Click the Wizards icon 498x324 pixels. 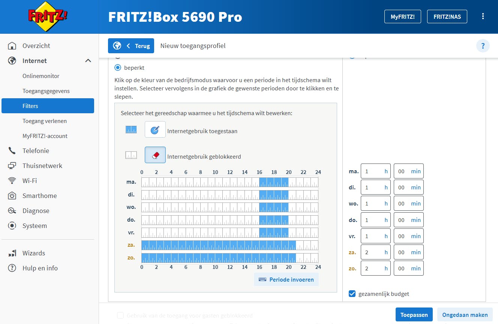pyautogui.click(x=12, y=253)
